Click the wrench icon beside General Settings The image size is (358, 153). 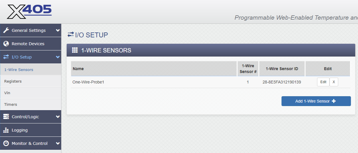click(6, 30)
